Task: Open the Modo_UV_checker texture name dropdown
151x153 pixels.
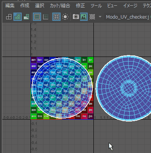Action: click(127, 17)
